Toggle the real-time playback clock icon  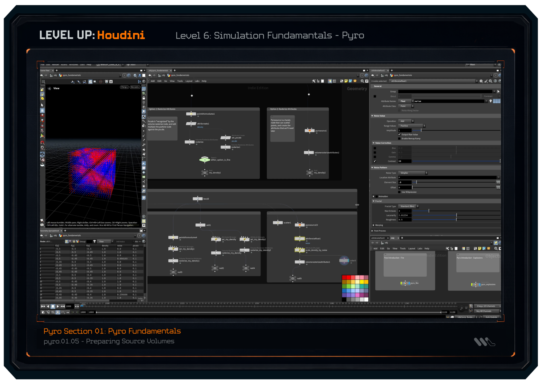pyautogui.click(x=58, y=312)
